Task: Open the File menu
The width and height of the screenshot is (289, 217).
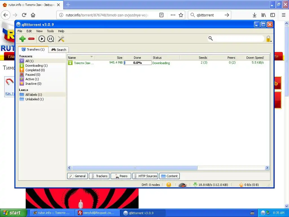Action: [x=20, y=31]
